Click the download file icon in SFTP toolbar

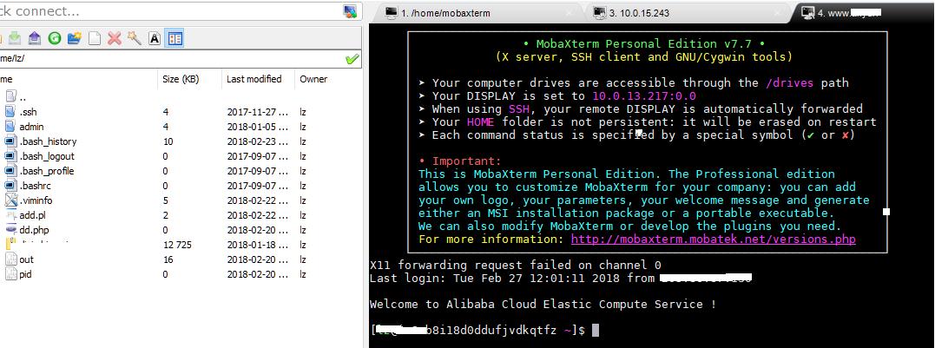tap(14, 39)
